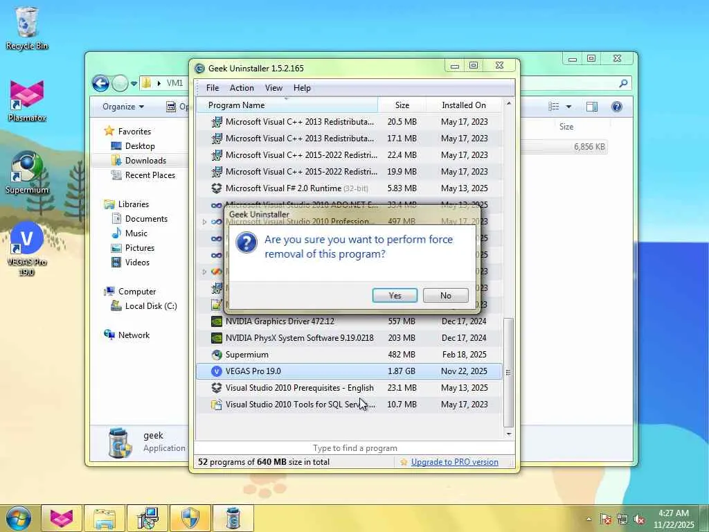Sort list by Size column header
Screen dimensions: 709x532
402,105
